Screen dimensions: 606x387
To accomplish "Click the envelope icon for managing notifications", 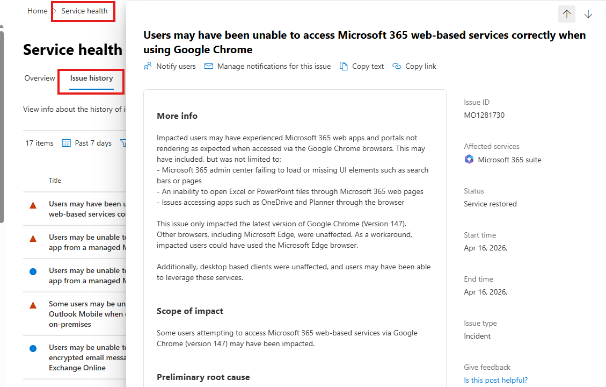I will (209, 66).
